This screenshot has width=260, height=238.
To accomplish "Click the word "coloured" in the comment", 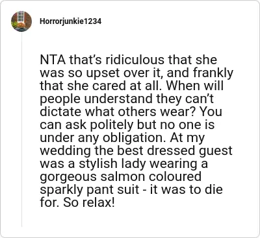I will 175,176.
